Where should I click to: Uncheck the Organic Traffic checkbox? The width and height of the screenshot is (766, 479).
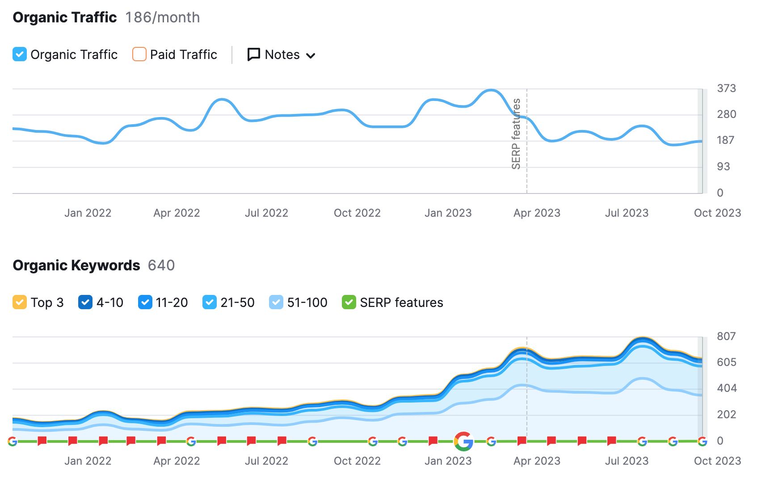coord(20,55)
